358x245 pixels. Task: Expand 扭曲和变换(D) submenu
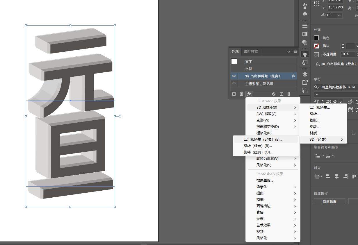[273, 127]
